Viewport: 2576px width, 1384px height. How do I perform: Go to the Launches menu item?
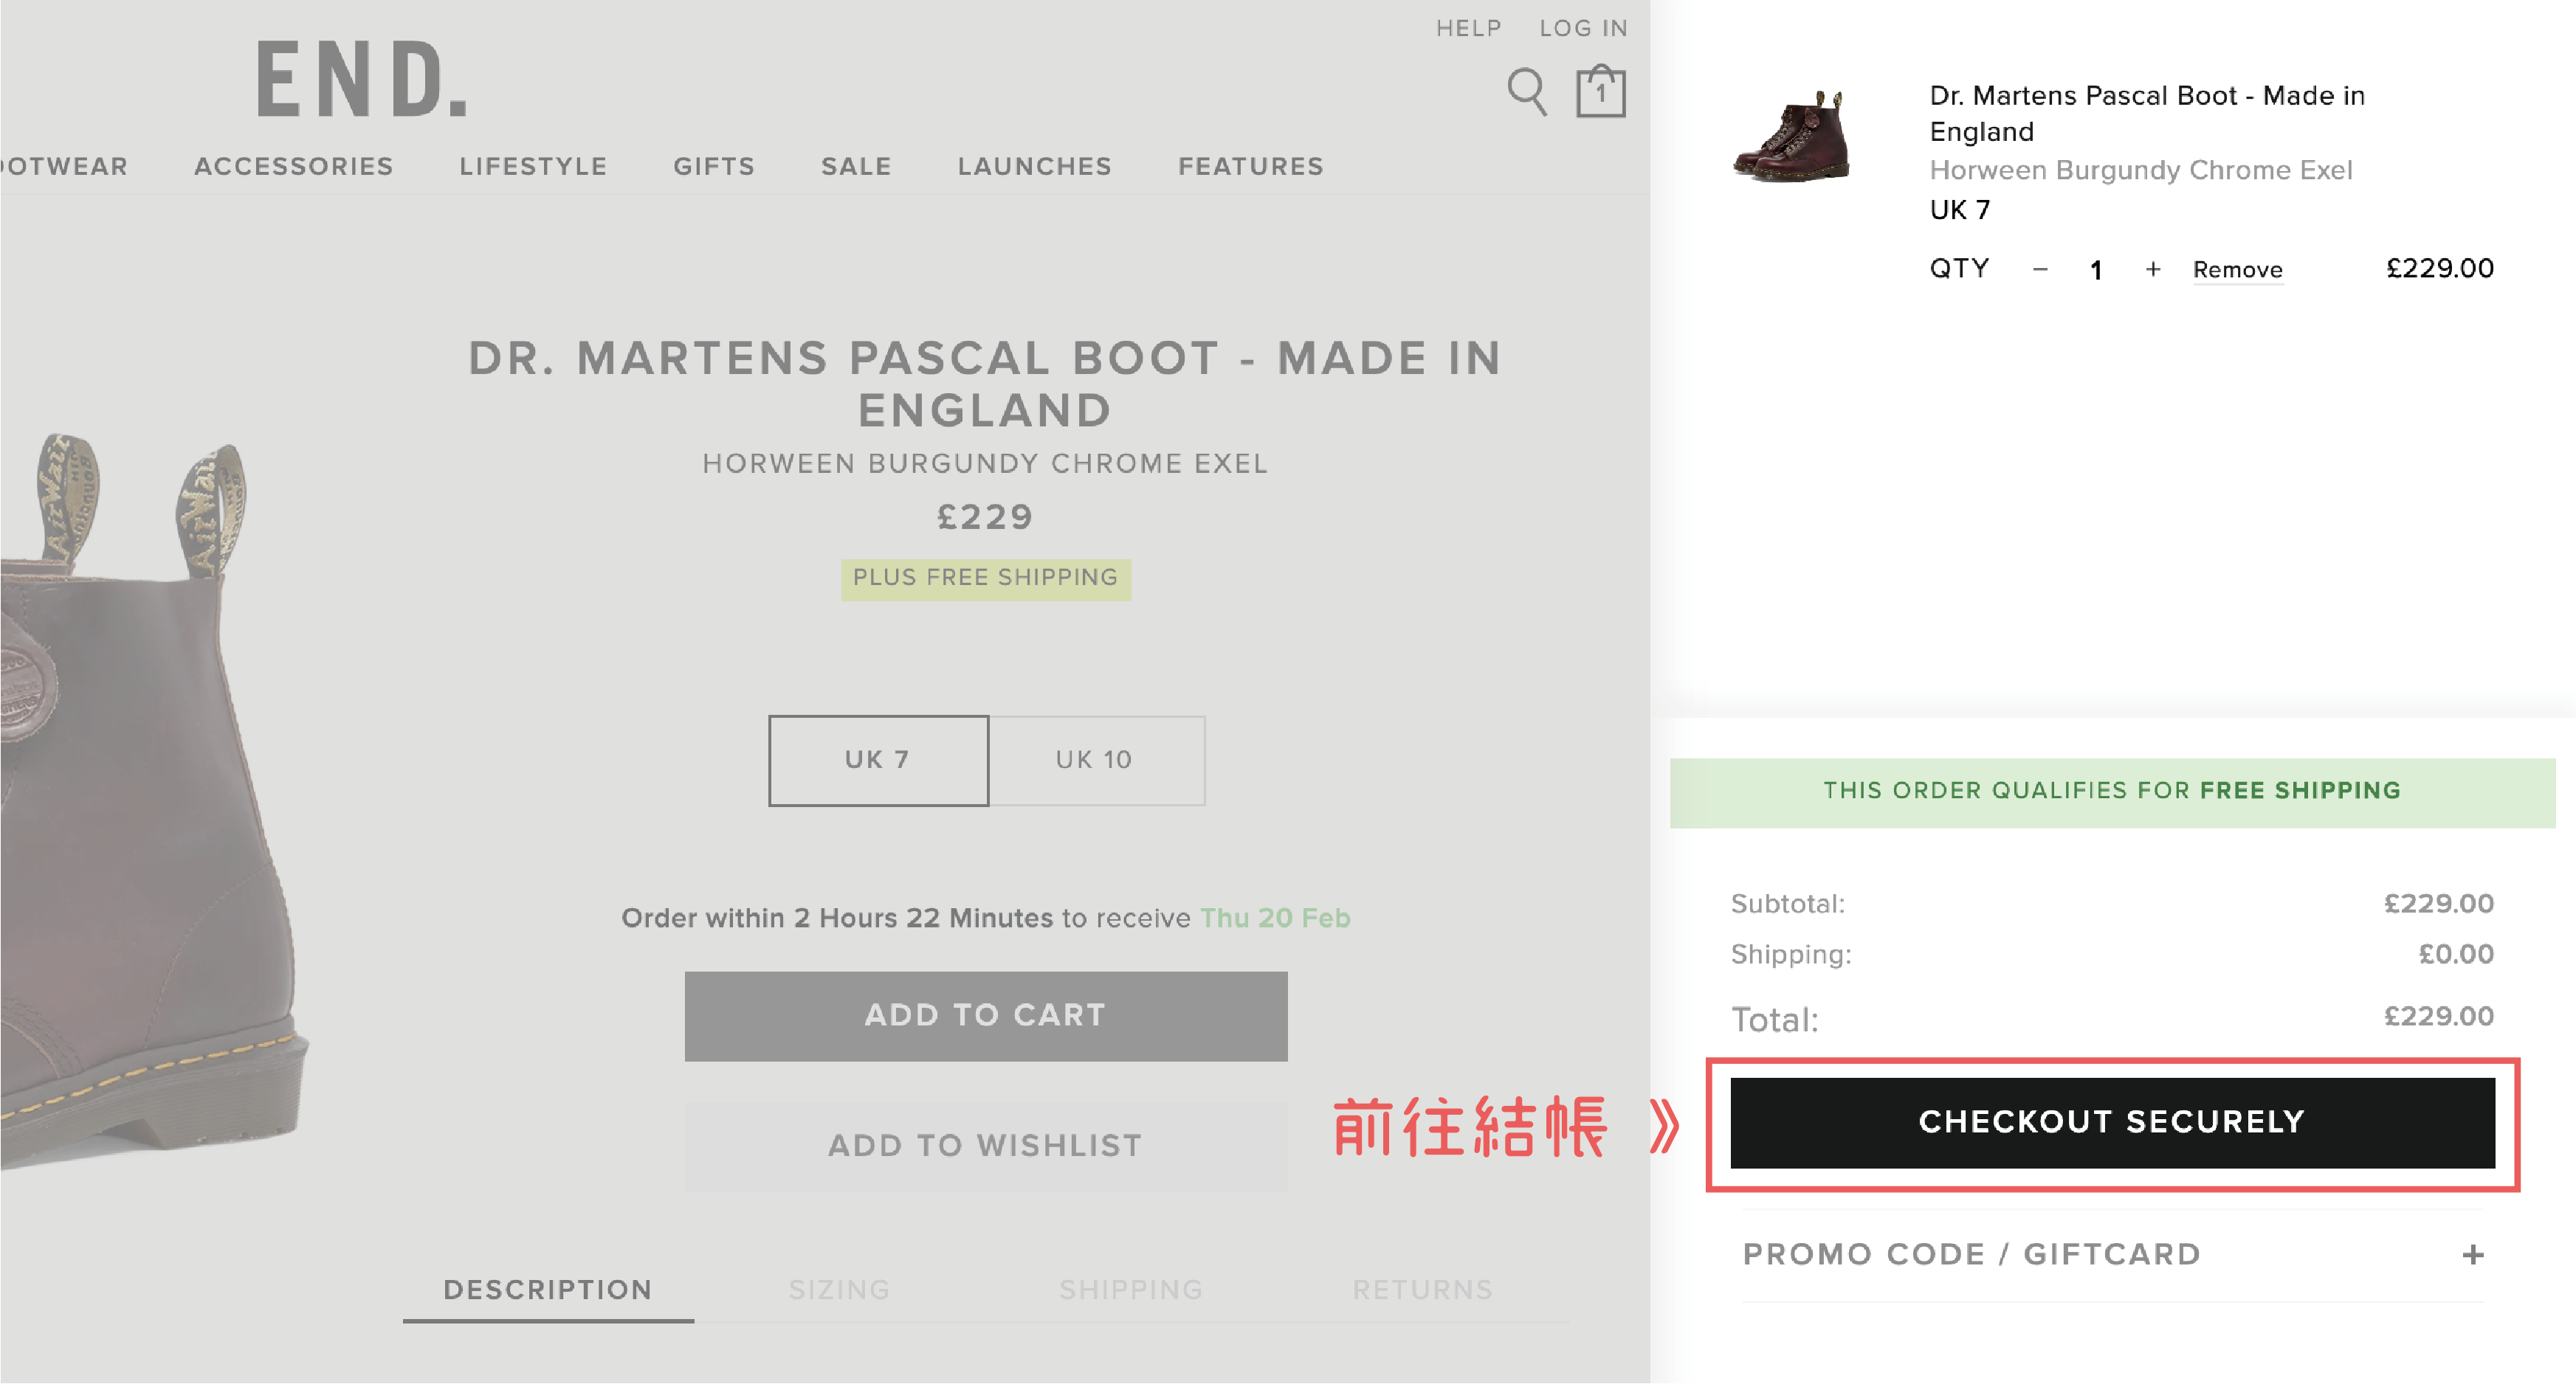(1035, 167)
